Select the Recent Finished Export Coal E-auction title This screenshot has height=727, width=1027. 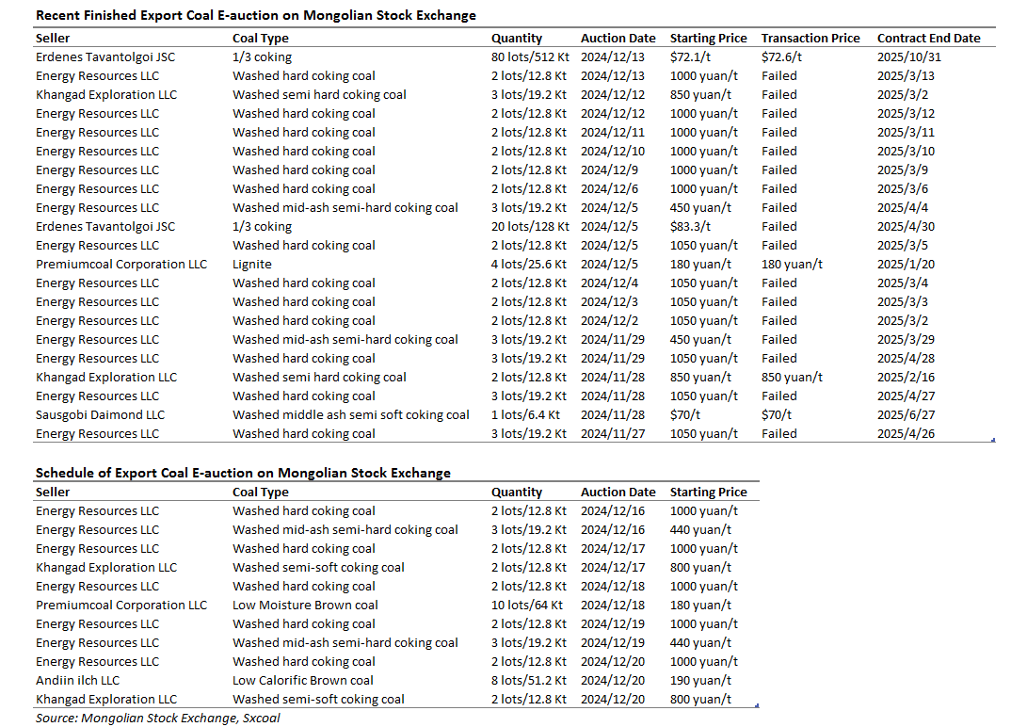click(x=256, y=15)
